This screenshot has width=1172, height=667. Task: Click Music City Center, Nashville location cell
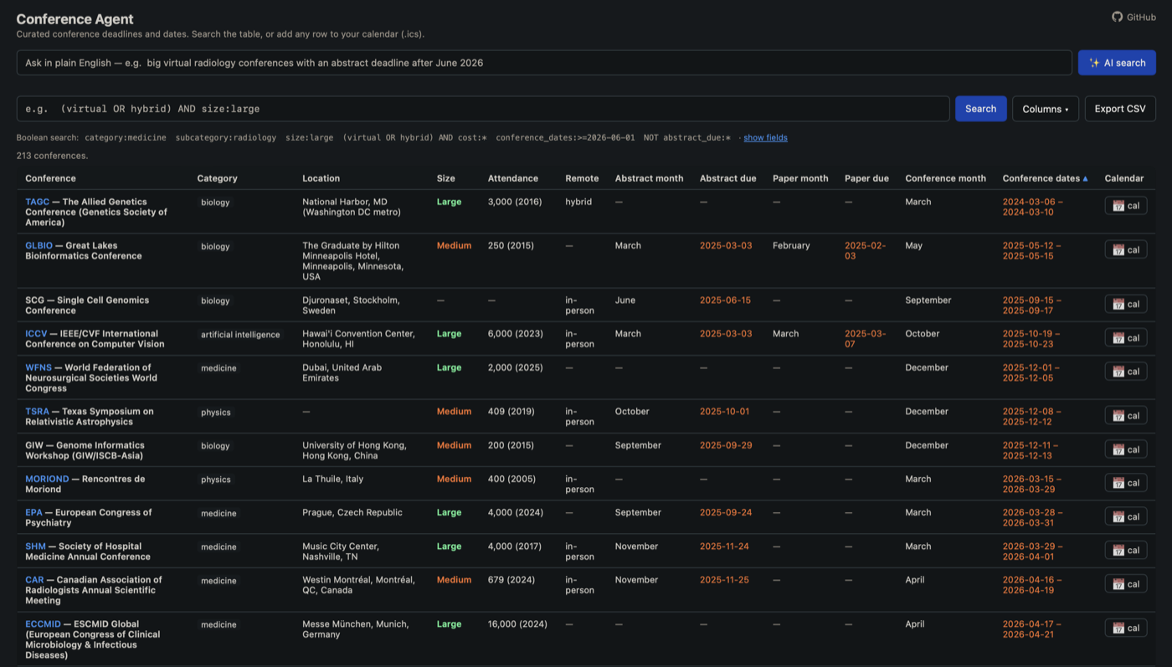pyautogui.click(x=341, y=551)
